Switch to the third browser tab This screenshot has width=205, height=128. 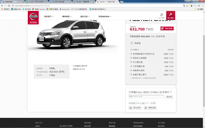coord(60,2)
